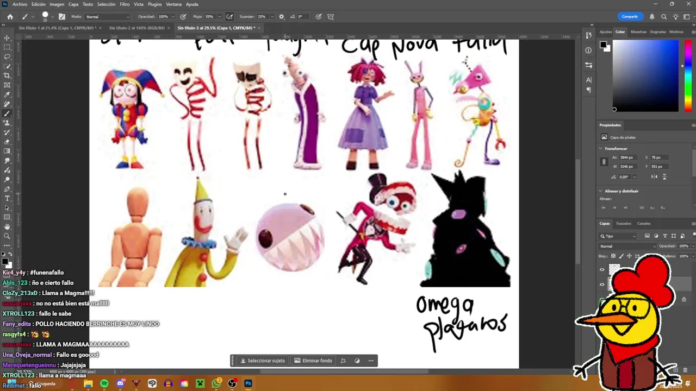Click inside the color picker field

(x=646, y=75)
